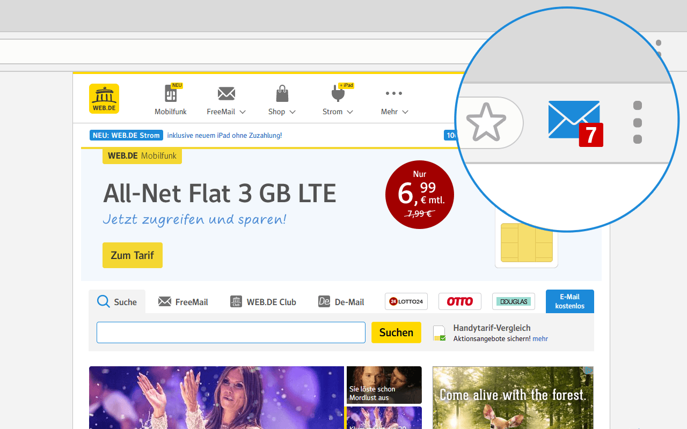The image size is (687, 429).
Task: Click the OTTO partner logo
Action: click(460, 301)
